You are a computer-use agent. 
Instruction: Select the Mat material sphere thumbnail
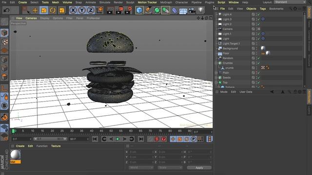pyautogui.click(x=15, y=155)
